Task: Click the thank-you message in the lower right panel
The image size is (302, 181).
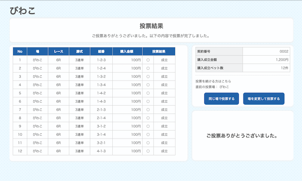Action: tap(242, 136)
